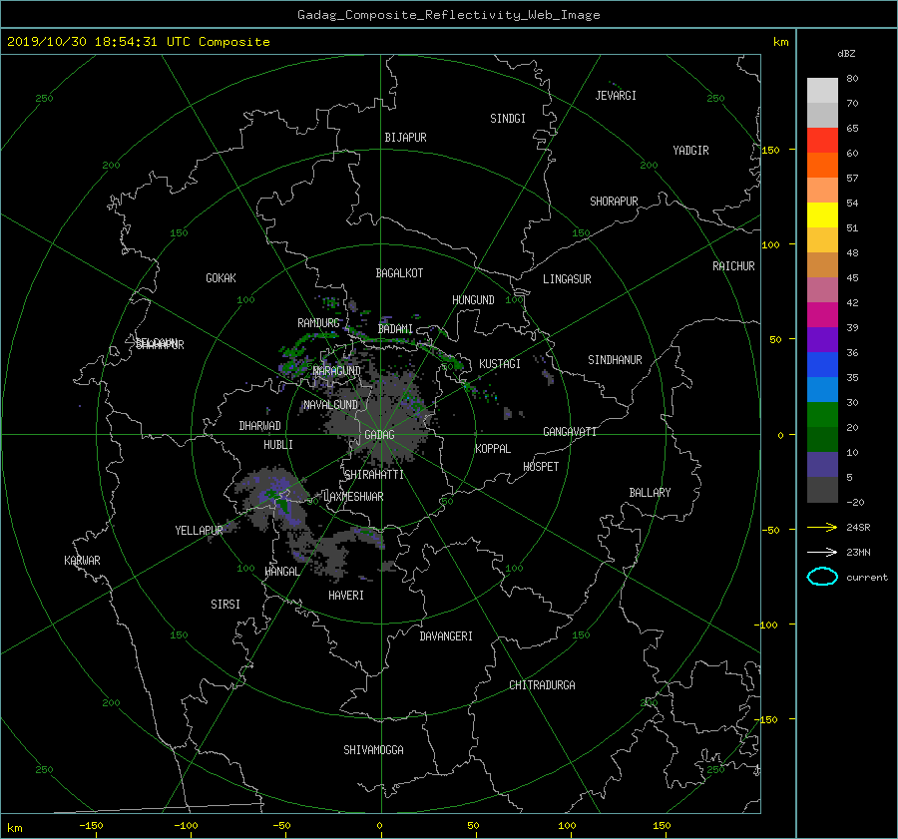Click the SHORAPUR label

[614, 202]
